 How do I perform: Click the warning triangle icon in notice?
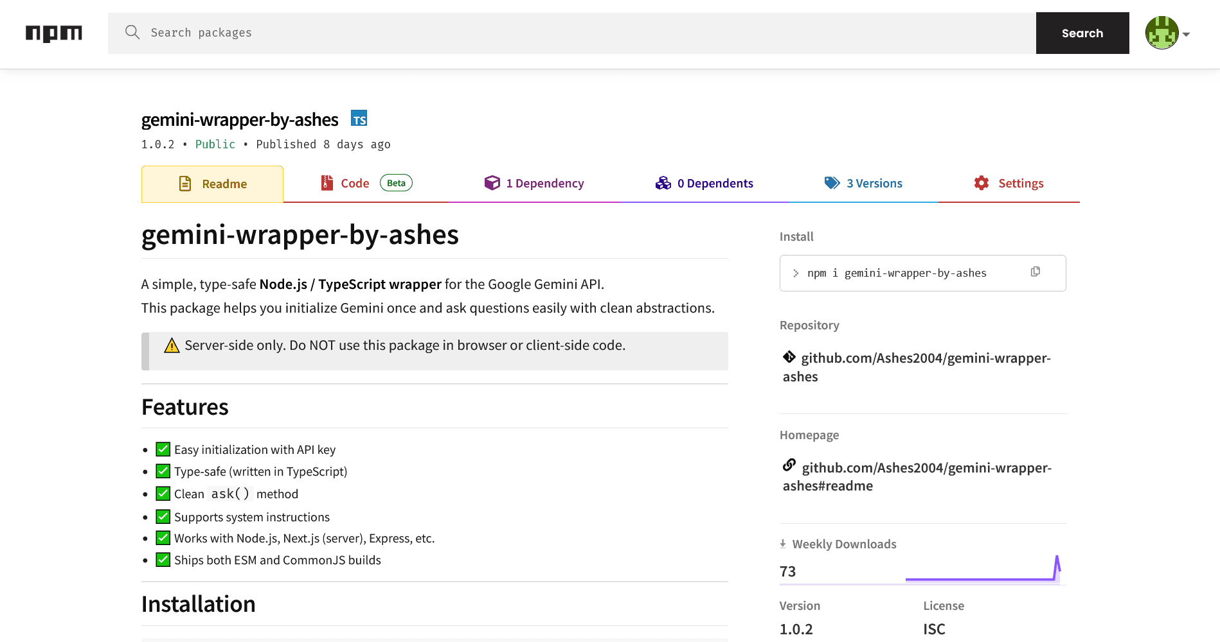[172, 345]
